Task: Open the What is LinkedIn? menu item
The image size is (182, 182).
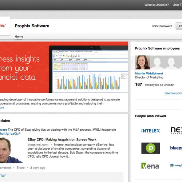Action: point(157,5)
